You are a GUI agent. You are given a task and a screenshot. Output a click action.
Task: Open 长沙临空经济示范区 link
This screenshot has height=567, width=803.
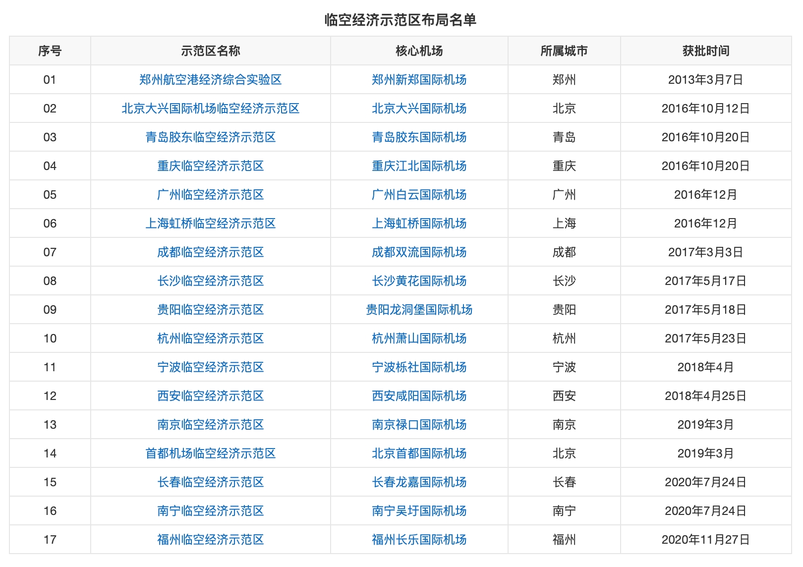tap(211, 281)
